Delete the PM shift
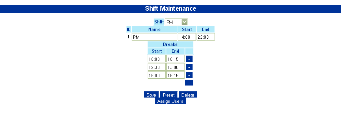This screenshot has width=341, height=119. pyautogui.click(x=188, y=95)
